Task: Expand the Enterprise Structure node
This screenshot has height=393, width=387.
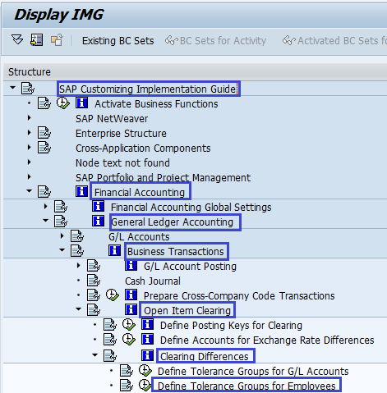Action: coord(30,133)
